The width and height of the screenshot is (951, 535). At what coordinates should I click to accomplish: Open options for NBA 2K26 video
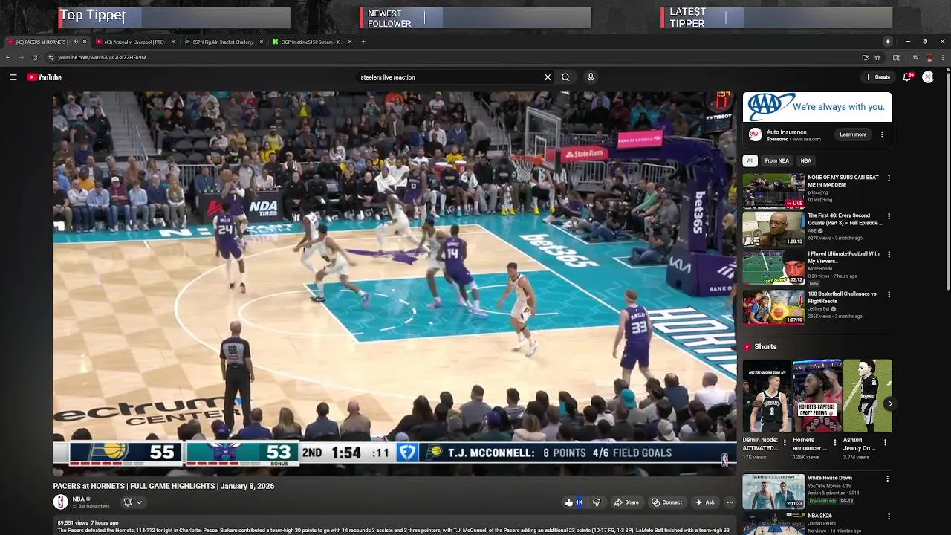[x=888, y=516]
